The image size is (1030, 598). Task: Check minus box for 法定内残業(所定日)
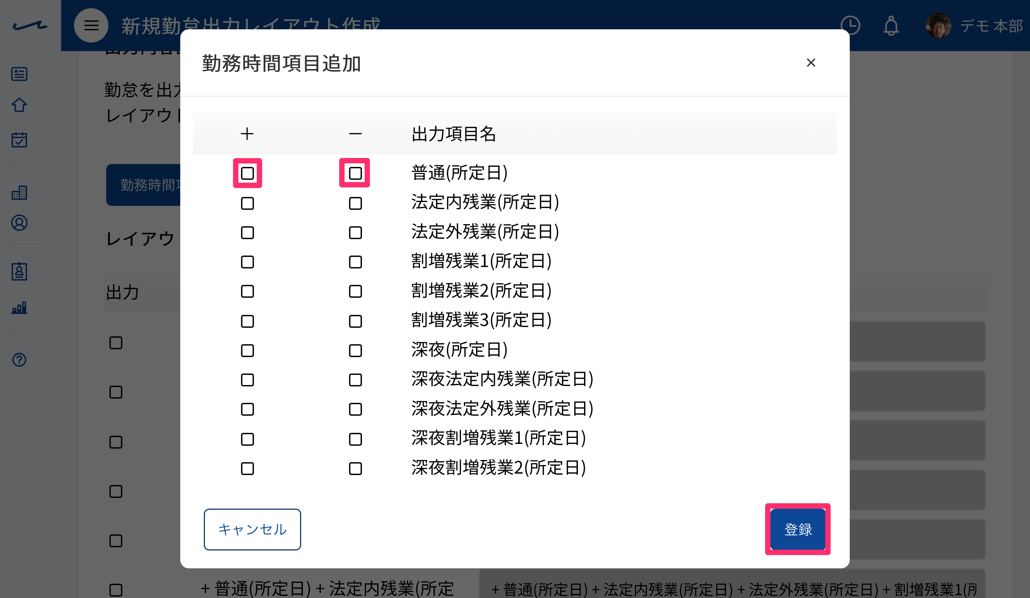pyautogui.click(x=355, y=203)
